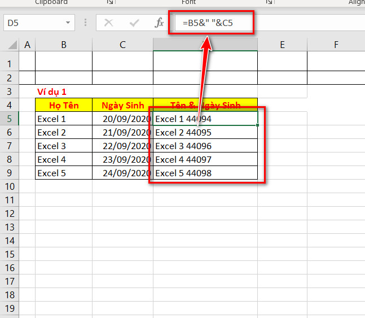Screen dimensions: 365x318
Task: Click the "Ví dụ 1" cell
Action: click(x=64, y=92)
